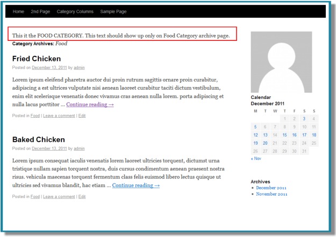Go to previous month Nov in calendar
The height and width of the screenshot is (242, 336).
256,159
